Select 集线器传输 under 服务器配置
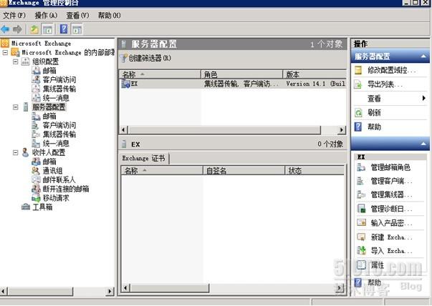Image resolution: width=432 pixels, height=306 pixels. (59, 134)
